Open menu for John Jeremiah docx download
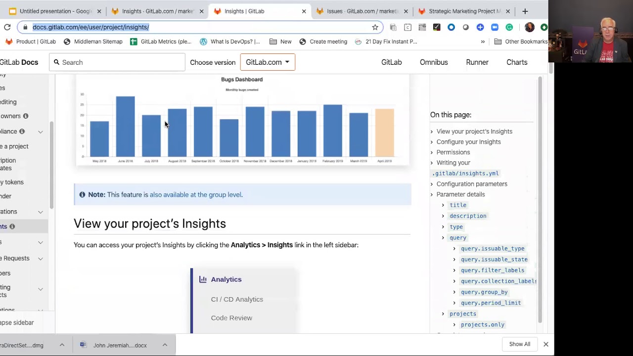The height and width of the screenshot is (356, 633). pos(165,345)
